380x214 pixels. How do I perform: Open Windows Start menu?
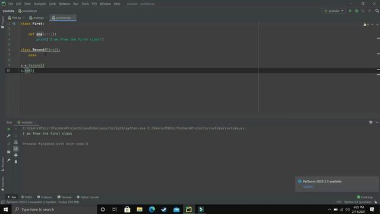coord(5,209)
